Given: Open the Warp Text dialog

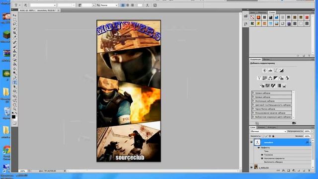Looking at the screenshot, I should 148,5.
